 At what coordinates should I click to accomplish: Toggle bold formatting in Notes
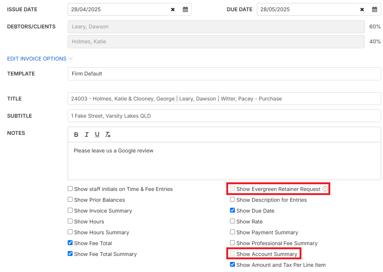click(x=76, y=135)
